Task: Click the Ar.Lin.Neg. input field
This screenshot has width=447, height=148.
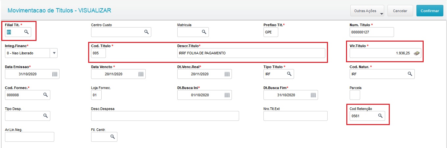Action: [x=30, y=137]
